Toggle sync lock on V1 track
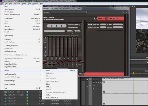Screen dimensions: 148x106 coord(94,79)
